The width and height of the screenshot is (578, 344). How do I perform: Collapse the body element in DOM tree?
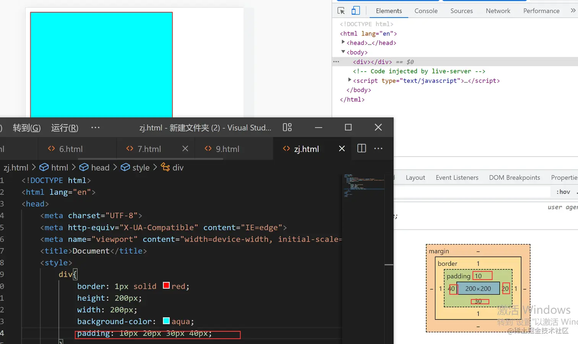343,52
